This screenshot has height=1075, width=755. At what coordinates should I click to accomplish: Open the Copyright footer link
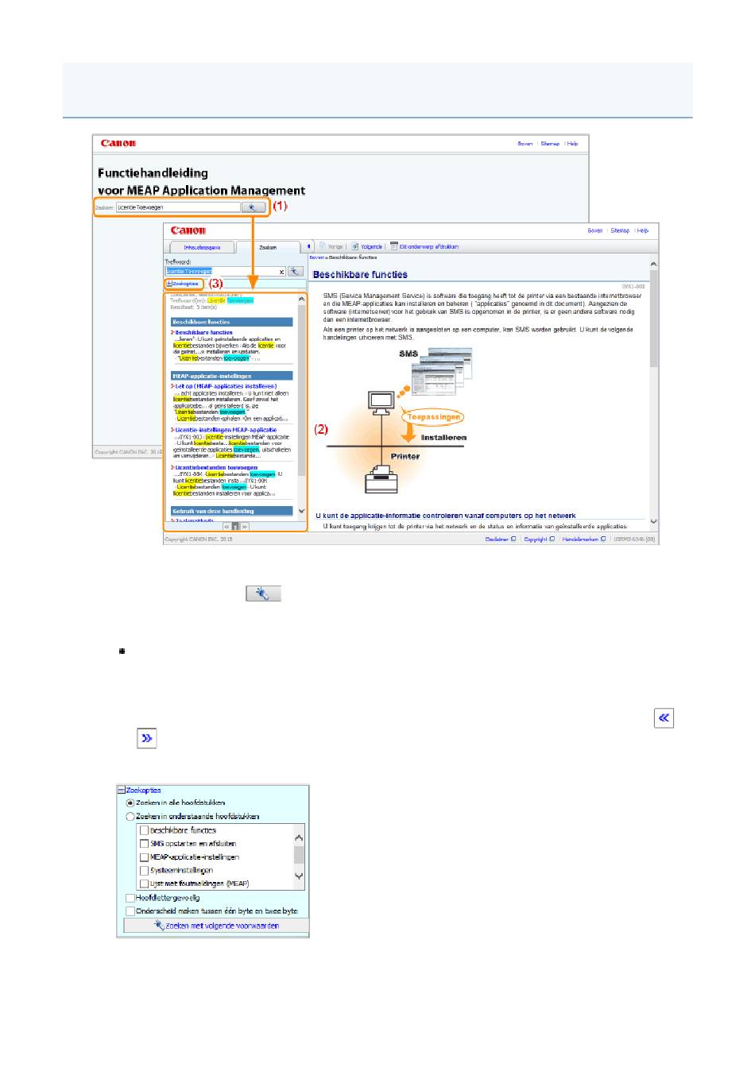click(x=539, y=539)
